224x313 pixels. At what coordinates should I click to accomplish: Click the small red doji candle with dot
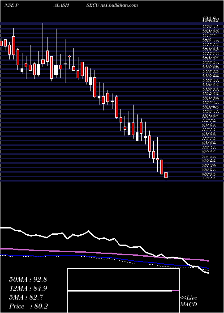[69, 56]
